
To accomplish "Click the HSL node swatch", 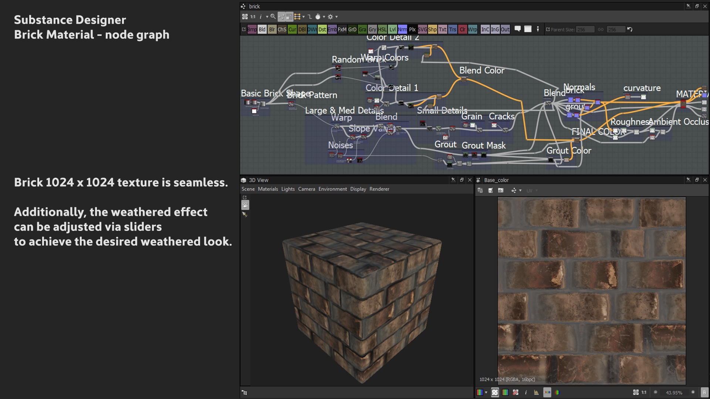I will pyautogui.click(x=382, y=30).
